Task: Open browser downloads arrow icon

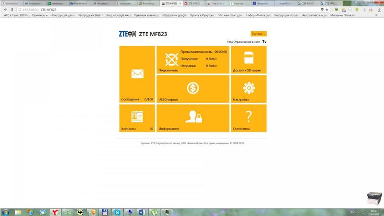Action: pyautogui.click(x=379, y=10)
